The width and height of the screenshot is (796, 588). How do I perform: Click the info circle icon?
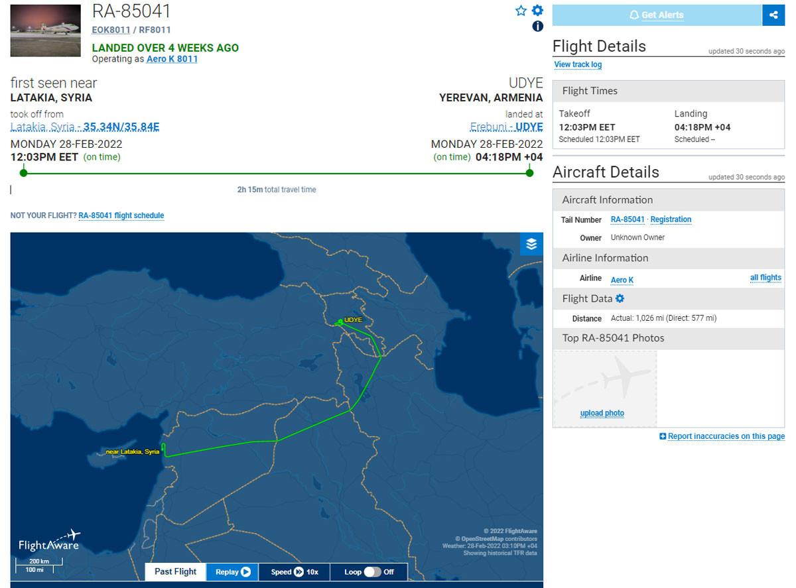pyautogui.click(x=537, y=27)
